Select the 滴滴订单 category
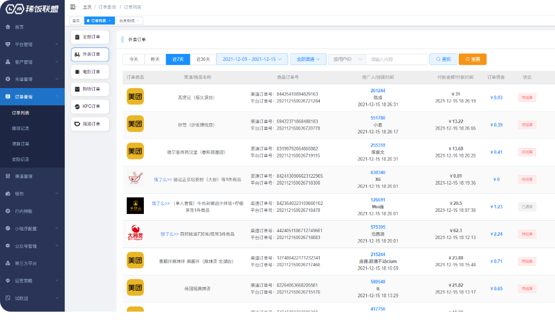Screen dimensions: 555x333 coord(90,124)
